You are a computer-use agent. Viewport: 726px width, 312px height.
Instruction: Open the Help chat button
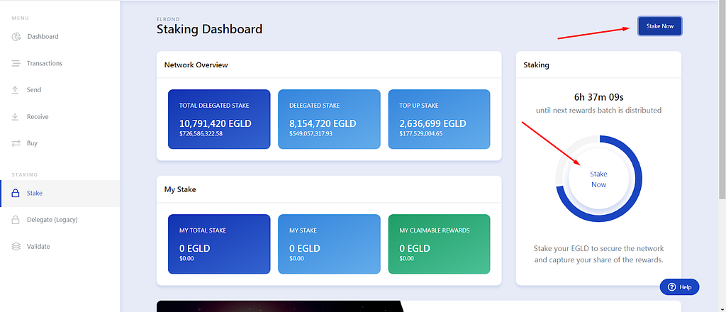click(x=679, y=287)
